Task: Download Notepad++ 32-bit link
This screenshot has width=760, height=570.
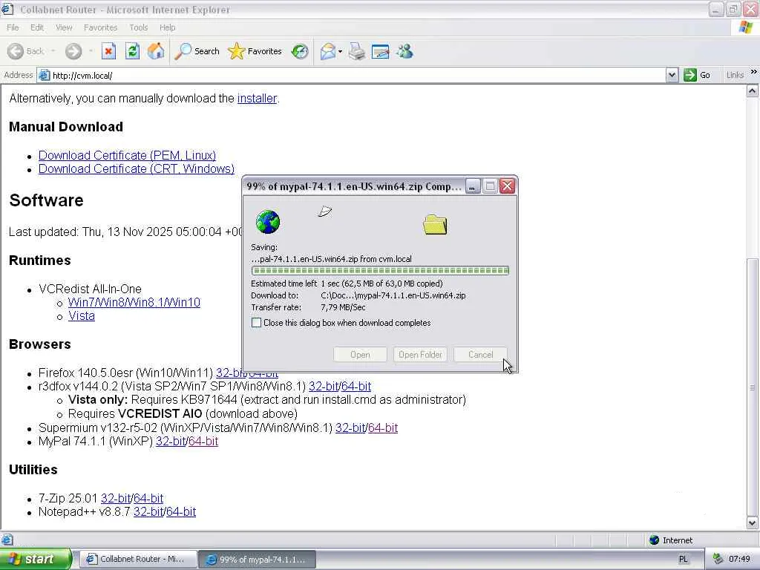Action: click(x=148, y=512)
